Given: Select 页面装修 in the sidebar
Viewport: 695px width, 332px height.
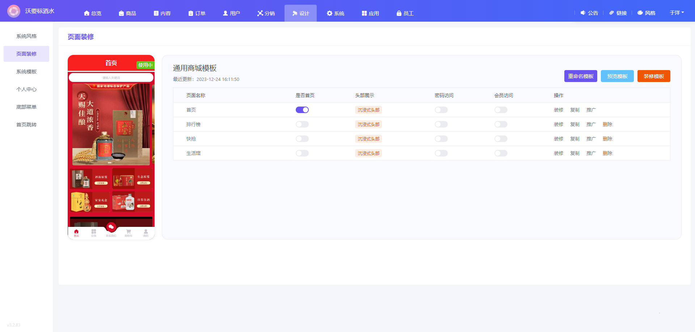Looking at the screenshot, I should 26,54.
